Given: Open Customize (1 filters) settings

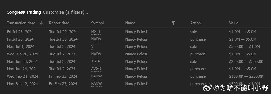Looking at the screenshot, I should click(65, 12).
